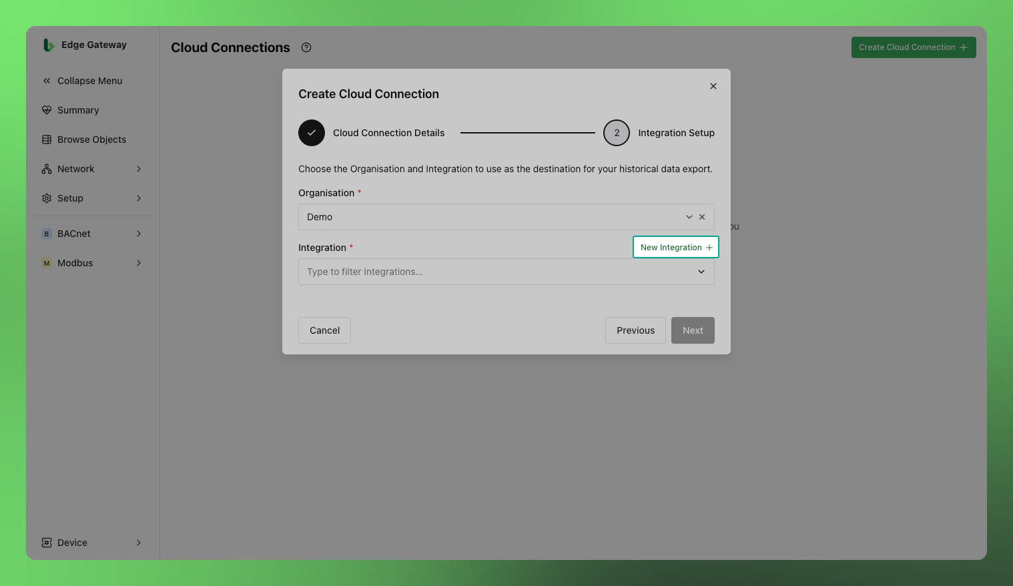Expand the Setup menu chevron
1013x586 pixels.
click(x=139, y=198)
